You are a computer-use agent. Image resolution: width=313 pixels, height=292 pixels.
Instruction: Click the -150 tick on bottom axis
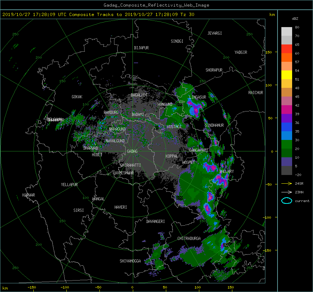click(x=32, y=287)
